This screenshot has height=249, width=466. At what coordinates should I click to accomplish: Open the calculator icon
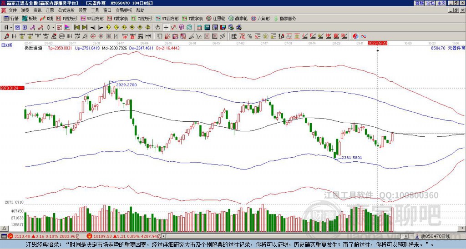[x=207, y=28]
